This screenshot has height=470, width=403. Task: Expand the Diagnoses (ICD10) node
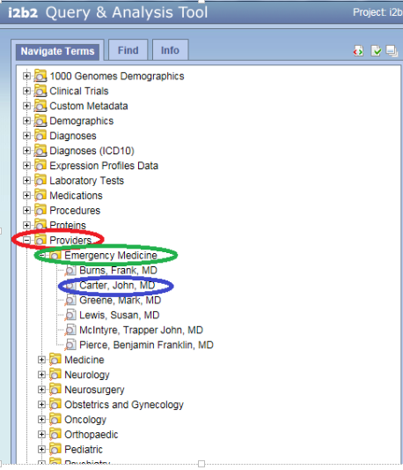(26, 151)
